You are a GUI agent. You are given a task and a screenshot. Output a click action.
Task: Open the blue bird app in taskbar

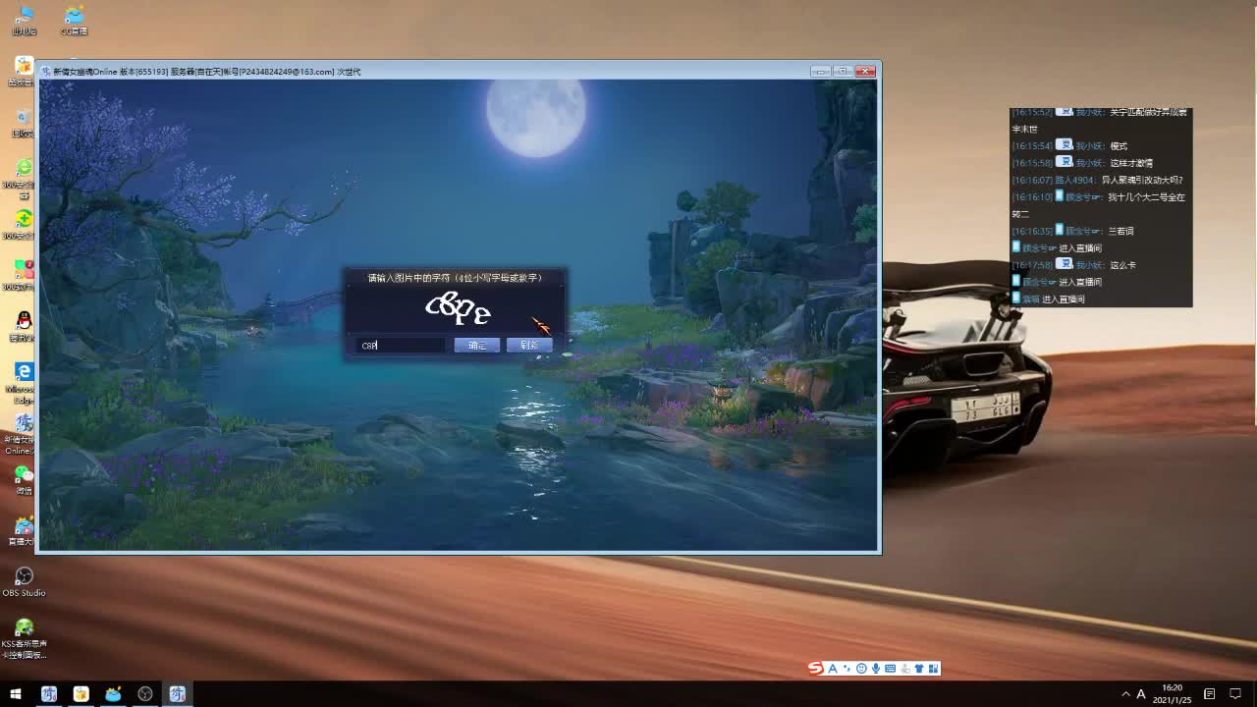pyautogui.click(x=113, y=693)
